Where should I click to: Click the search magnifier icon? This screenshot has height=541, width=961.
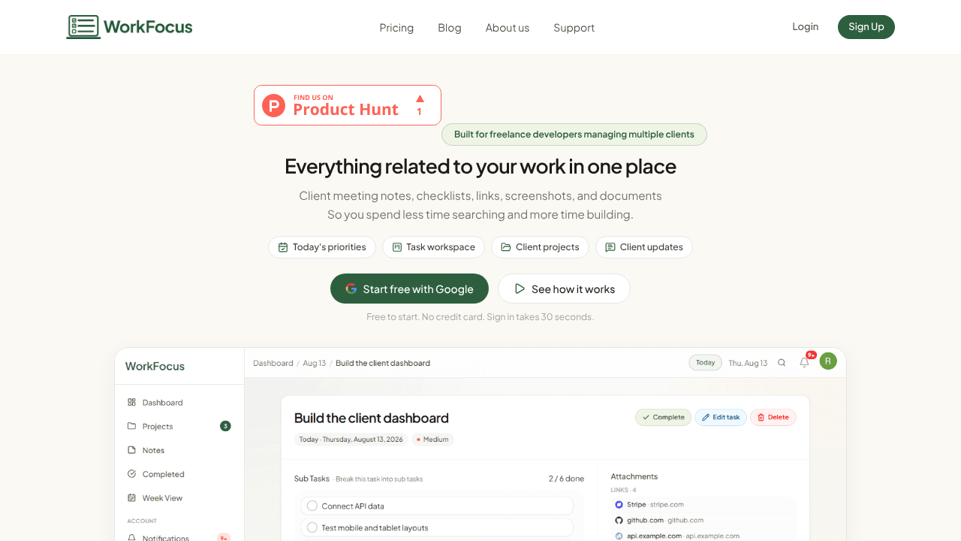pyautogui.click(x=782, y=362)
